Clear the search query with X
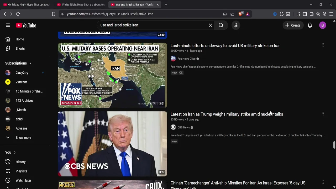The image size is (336, 189). click(211, 25)
